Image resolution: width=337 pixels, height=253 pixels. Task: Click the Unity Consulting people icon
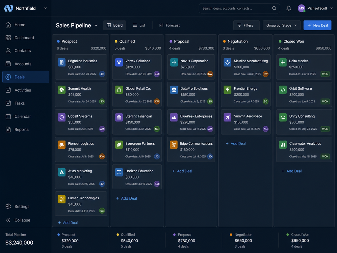(x=283, y=118)
